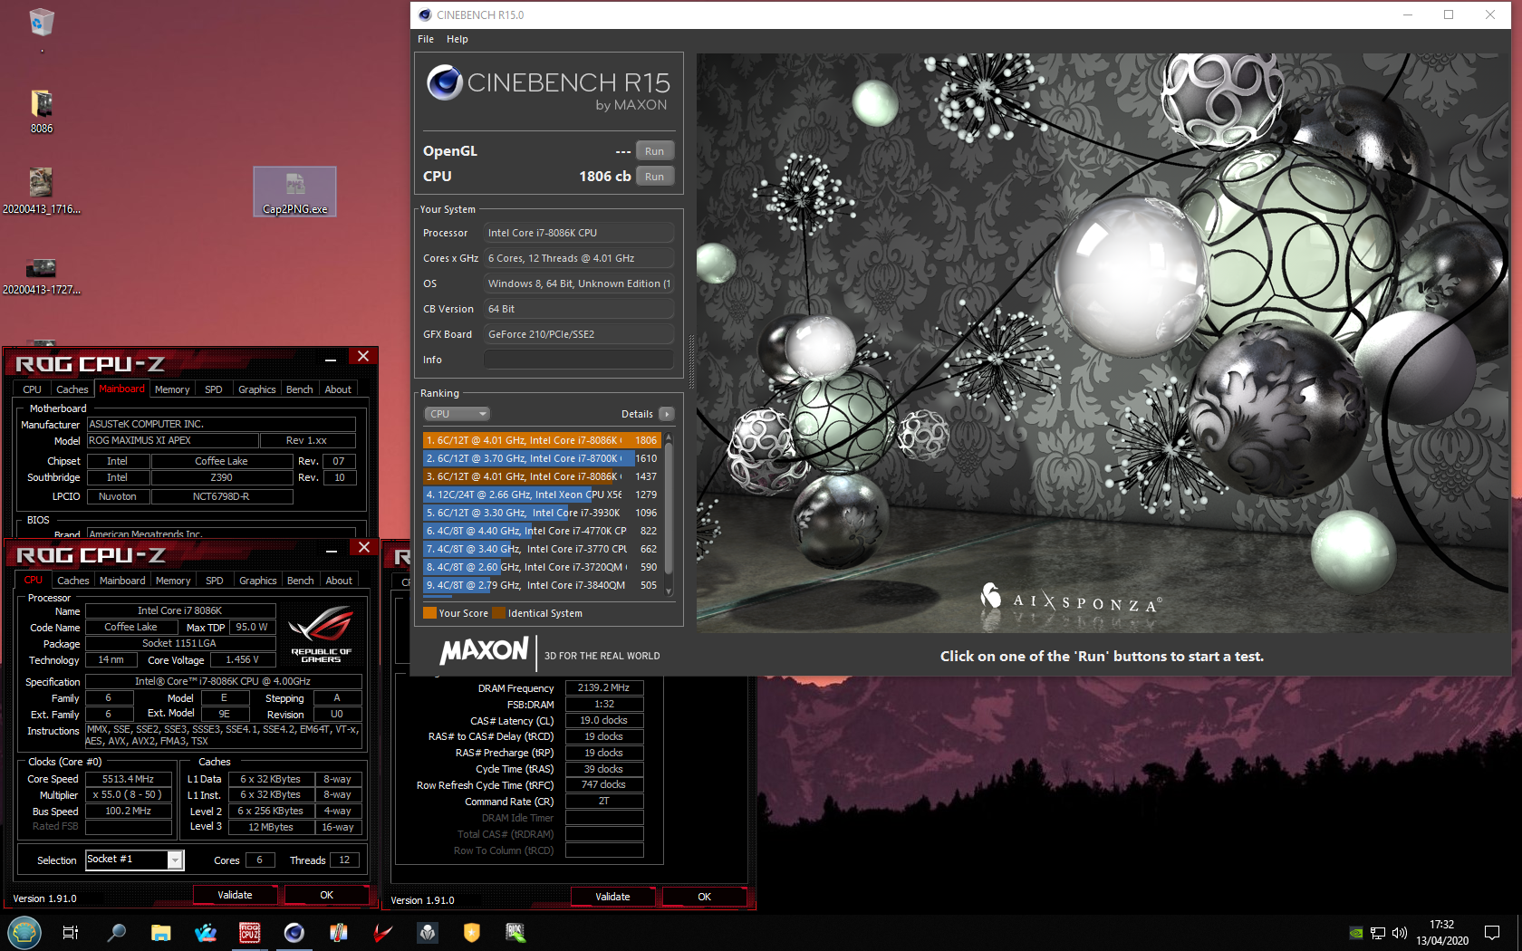Viewport: 1522px width, 951px height.
Task: Select ranking row 6 i7-4770K 822
Action: tap(542, 531)
